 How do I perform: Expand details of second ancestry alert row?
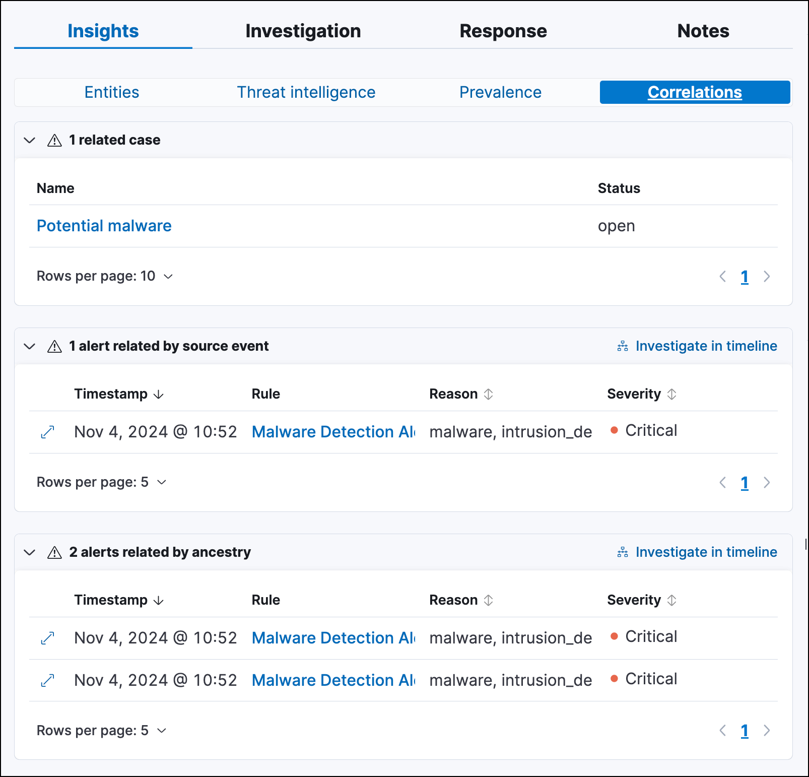click(x=47, y=681)
